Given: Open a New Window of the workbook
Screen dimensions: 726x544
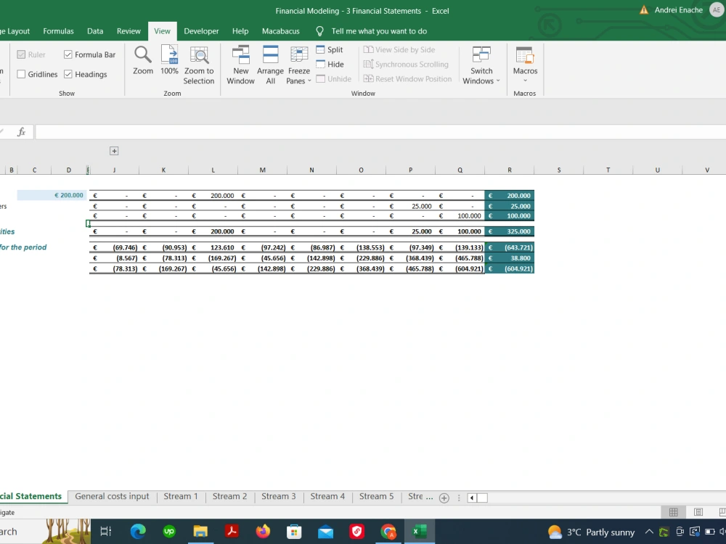Looking at the screenshot, I should (240, 64).
